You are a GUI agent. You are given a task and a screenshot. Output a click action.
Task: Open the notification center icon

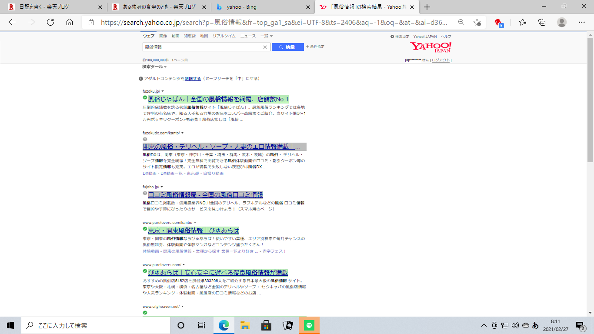(580, 325)
